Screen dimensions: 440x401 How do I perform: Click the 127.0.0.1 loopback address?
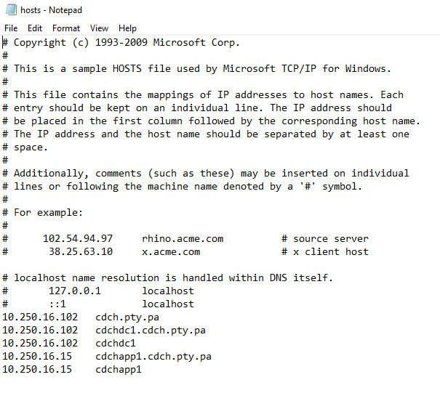tap(75, 291)
